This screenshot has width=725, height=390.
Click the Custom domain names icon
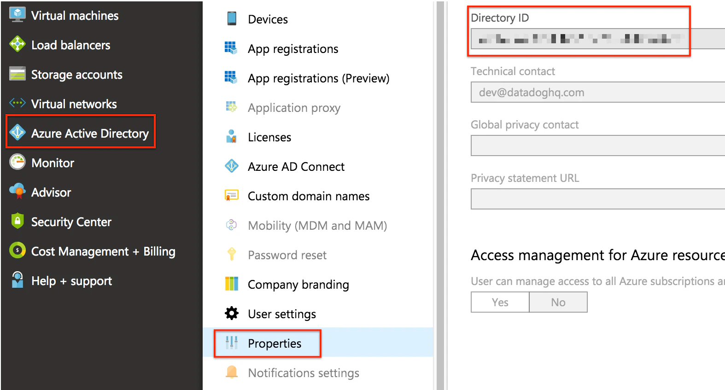231,195
